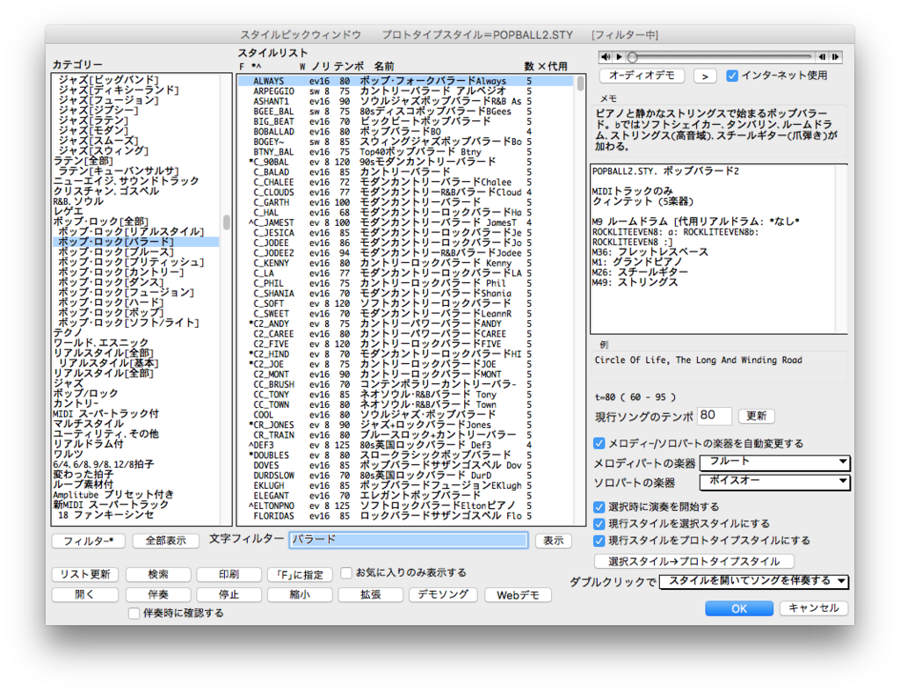The width and height of the screenshot is (900, 691).
Task: Toggle 現行スタイルを選択スタイルにする checkbox
Action: (599, 523)
